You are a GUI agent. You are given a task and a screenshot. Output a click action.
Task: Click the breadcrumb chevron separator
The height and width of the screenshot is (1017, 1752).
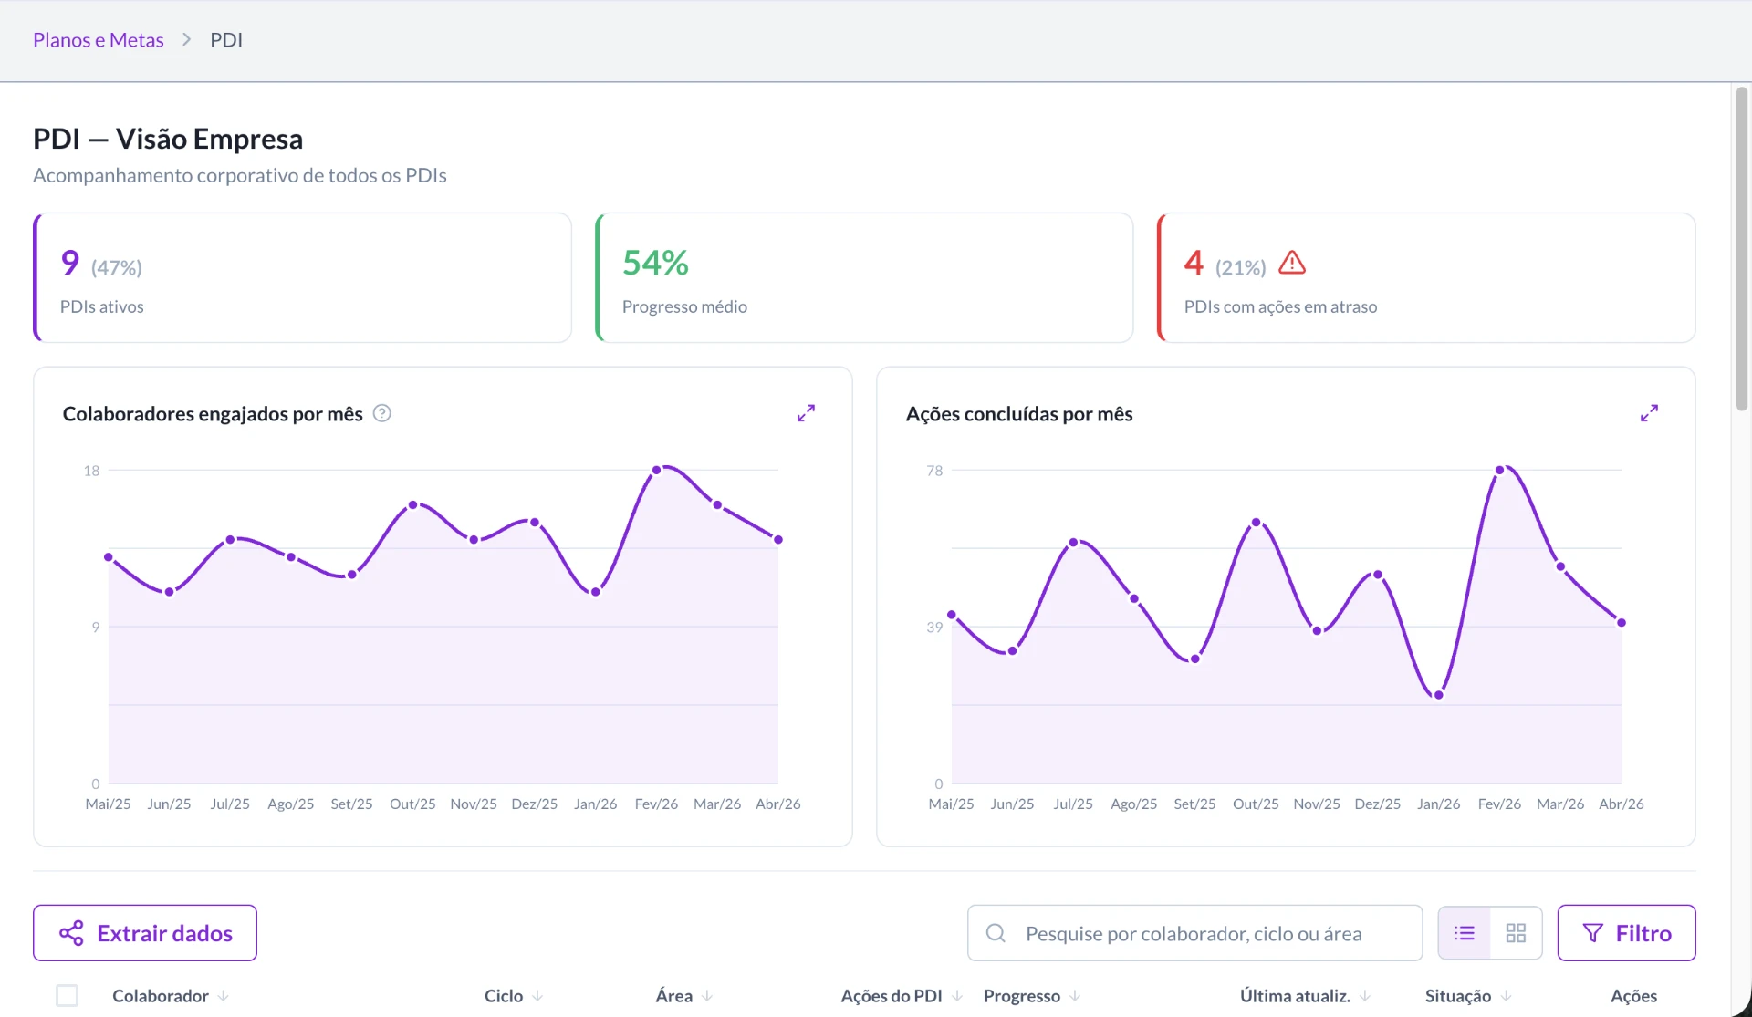(x=187, y=39)
